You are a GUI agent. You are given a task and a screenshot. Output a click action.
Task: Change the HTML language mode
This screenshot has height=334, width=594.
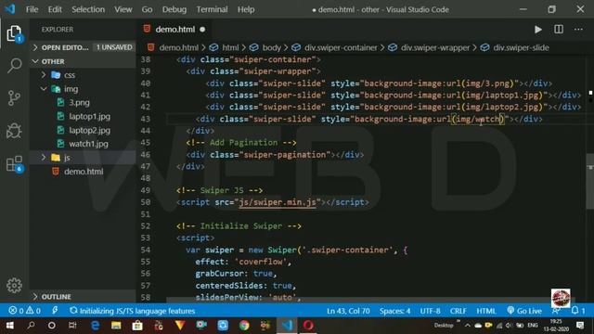486,311
